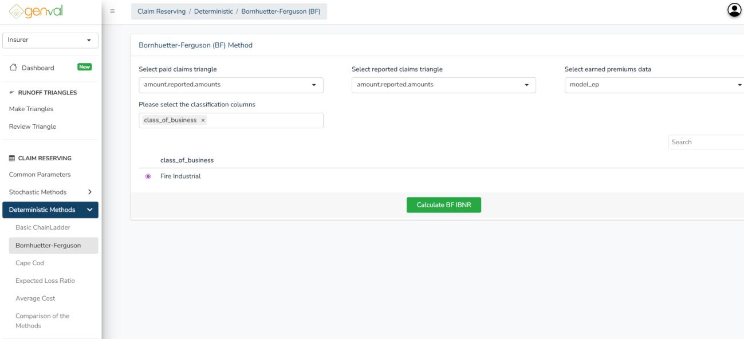Go to Basic ChainLadder method

46,228
